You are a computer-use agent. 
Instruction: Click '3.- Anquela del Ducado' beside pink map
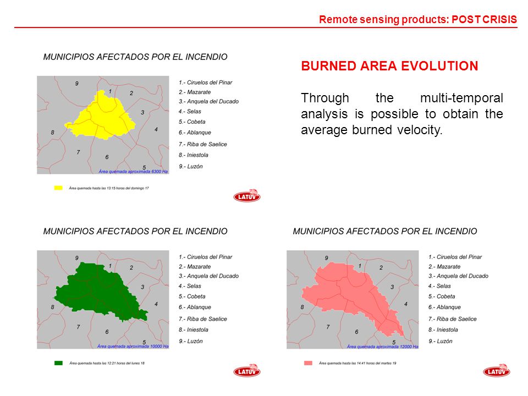pos(458,276)
